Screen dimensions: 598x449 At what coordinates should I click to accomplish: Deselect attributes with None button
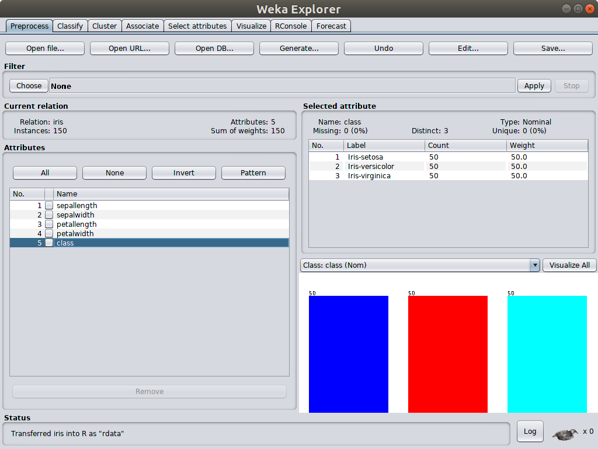[114, 172]
